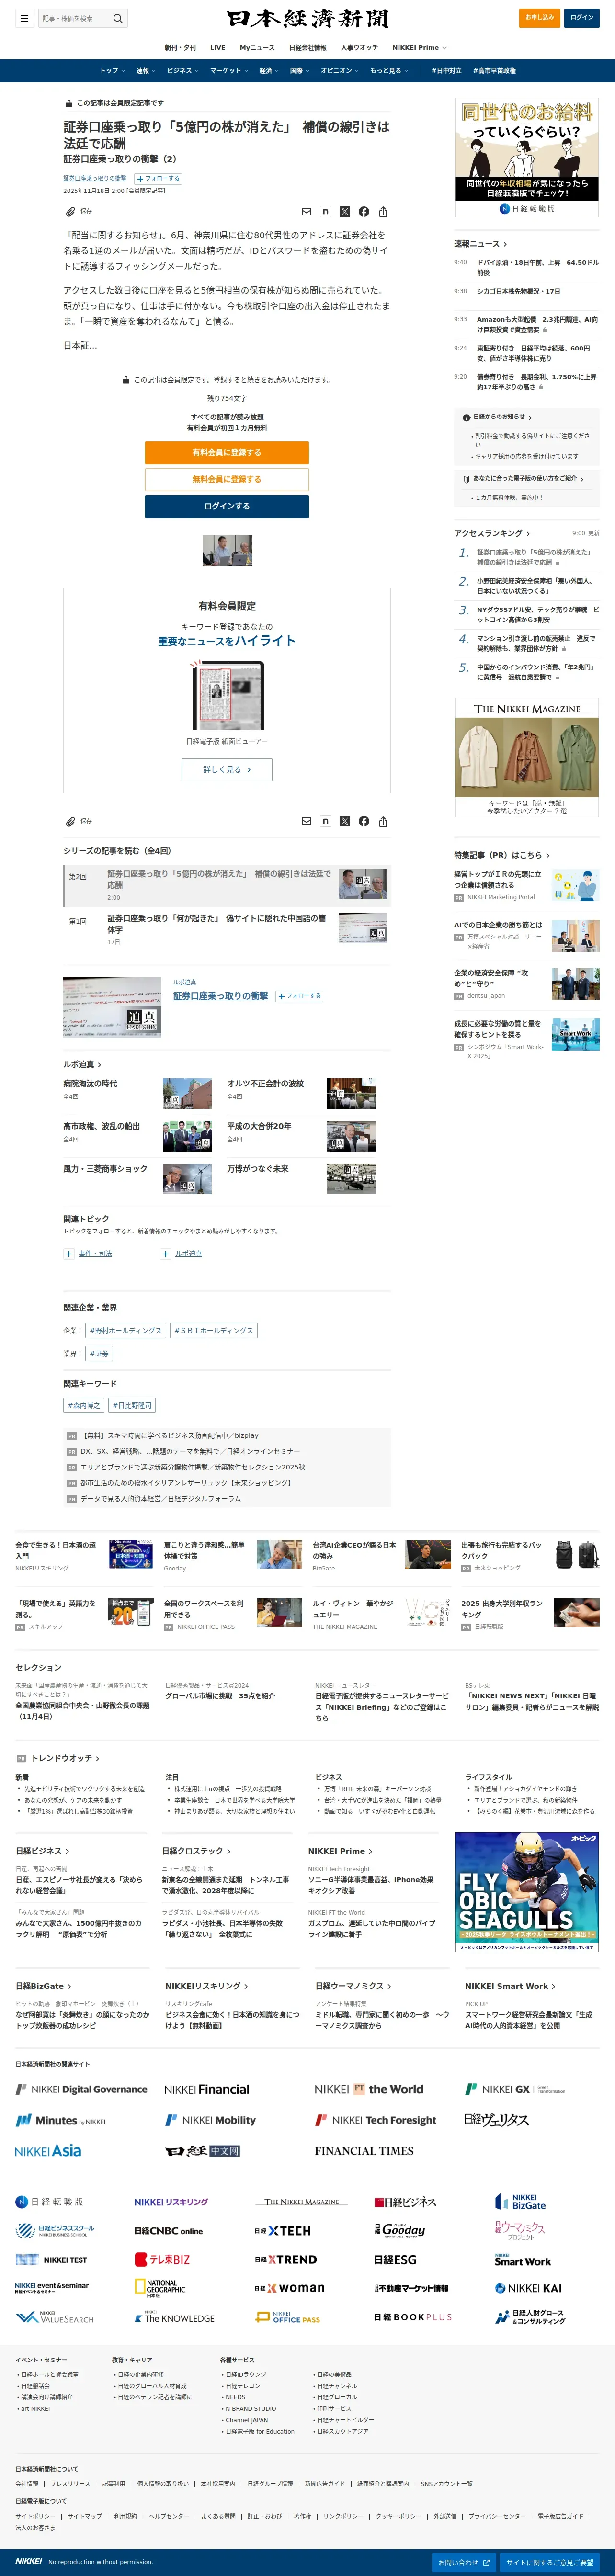Open the FLY OBIC SEAGULLS banner
The height and width of the screenshot is (2576, 615).
pyautogui.click(x=527, y=1891)
